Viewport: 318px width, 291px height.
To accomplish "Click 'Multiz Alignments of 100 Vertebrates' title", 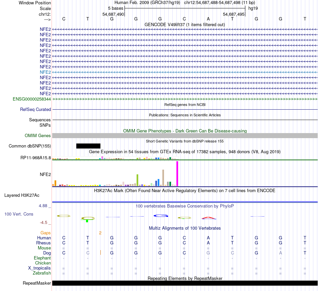I will tap(185, 228).
